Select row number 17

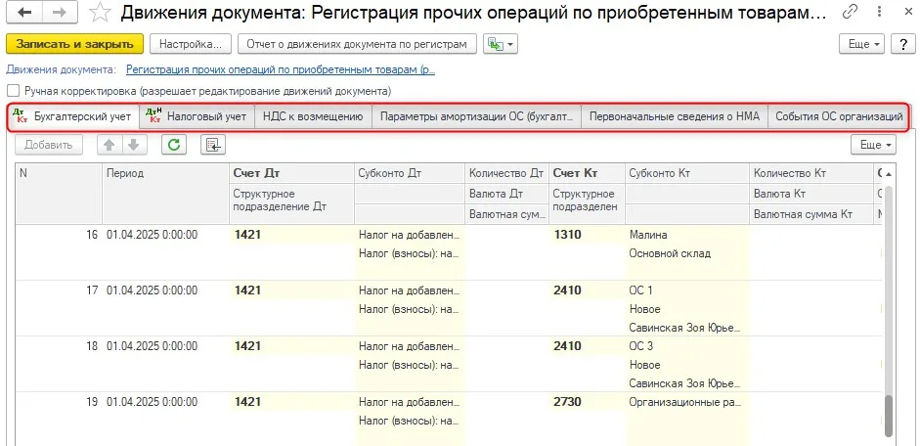pyautogui.click(x=449, y=308)
